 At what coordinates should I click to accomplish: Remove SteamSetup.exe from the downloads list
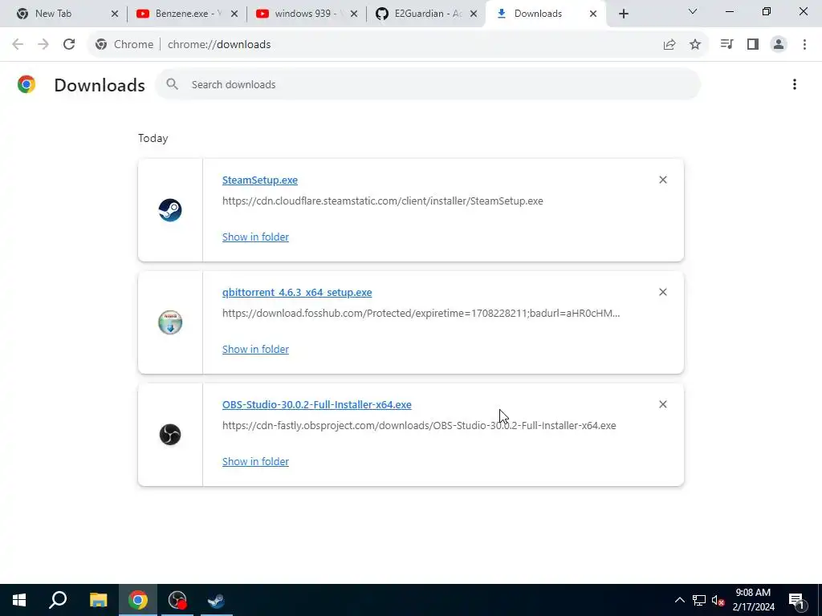click(662, 180)
